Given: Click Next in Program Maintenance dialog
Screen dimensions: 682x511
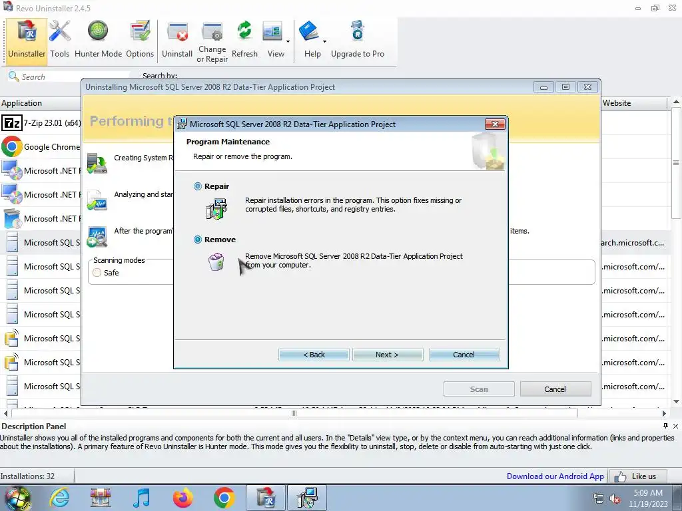Looking at the screenshot, I should [x=388, y=355].
